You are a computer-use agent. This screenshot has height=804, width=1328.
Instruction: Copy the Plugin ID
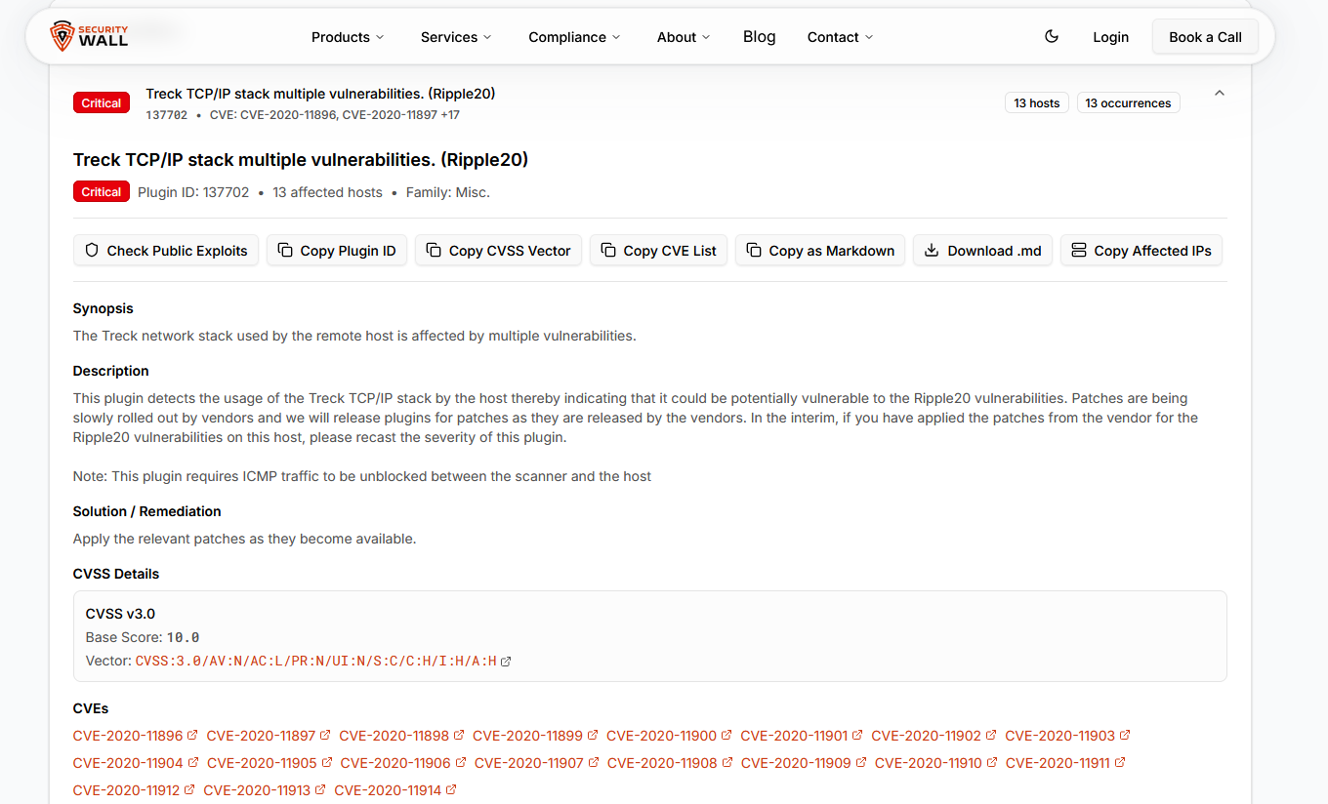(x=337, y=251)
